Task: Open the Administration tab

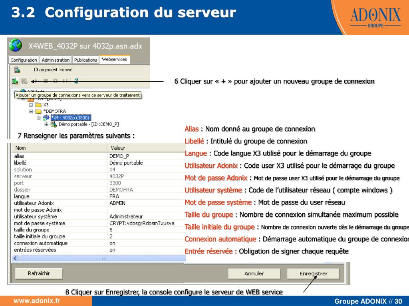Action: [56, 60]
